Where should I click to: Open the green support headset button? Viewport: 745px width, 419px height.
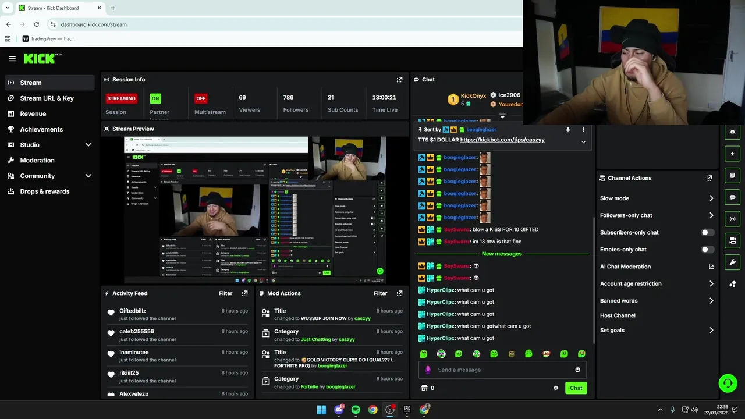[728, 383]
